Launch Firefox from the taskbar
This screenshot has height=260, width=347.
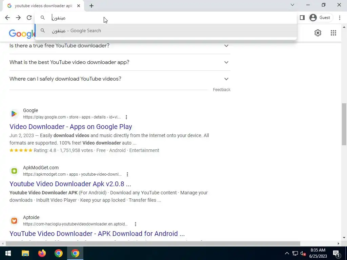click(x=42, y=253)
